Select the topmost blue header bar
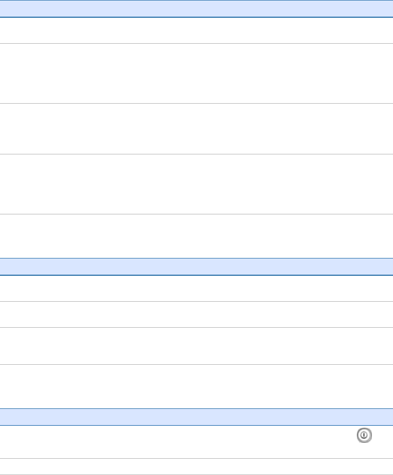The image size is (393, 475). (x=196, y=8)
